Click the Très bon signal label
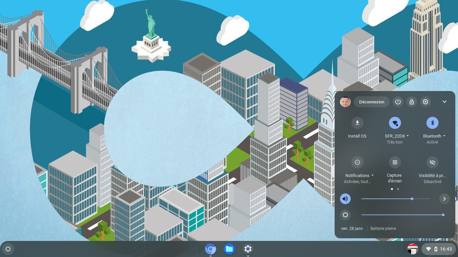The image size is (458, 257). (395, 142)
